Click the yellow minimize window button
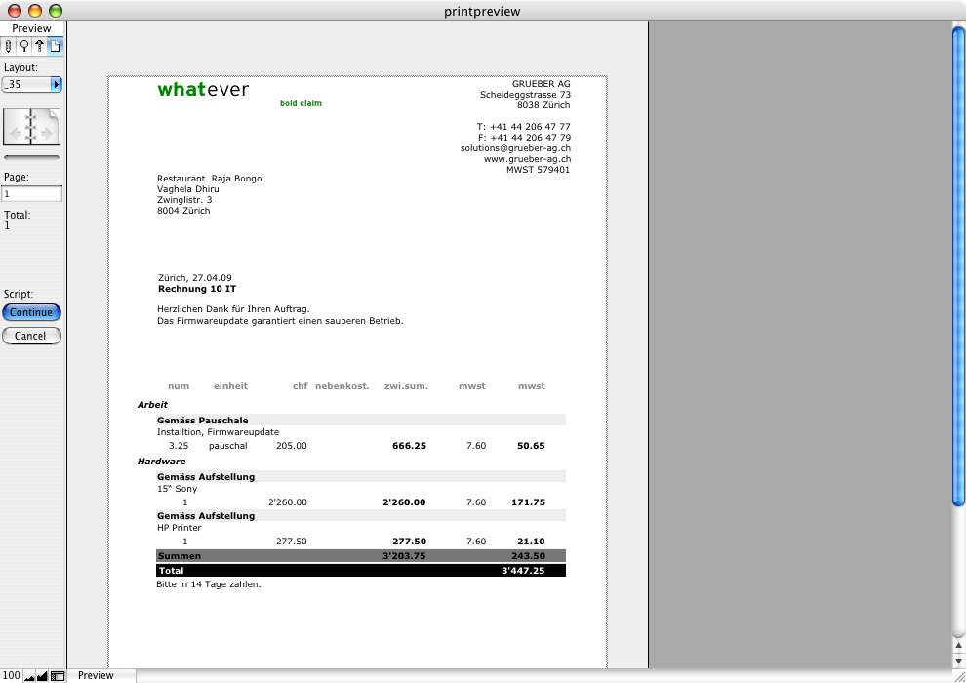Image resolution: width=966 pixels, height=683 pixels. (35, 11)
